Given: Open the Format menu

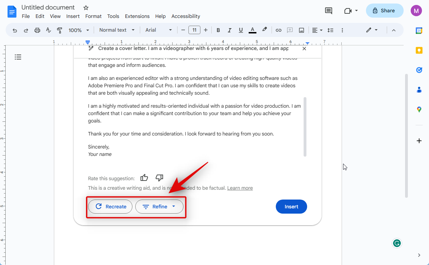Looking at the screenshot, I should click(93, 16).
